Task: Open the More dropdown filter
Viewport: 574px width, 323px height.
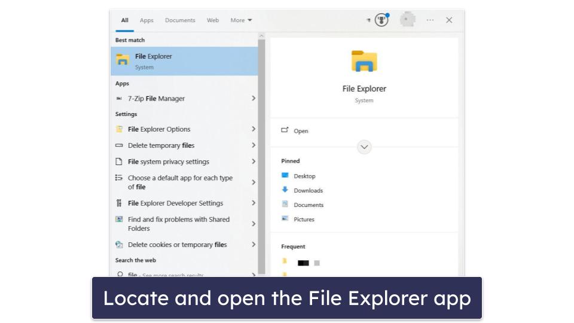Action: [x=241, y=20]
